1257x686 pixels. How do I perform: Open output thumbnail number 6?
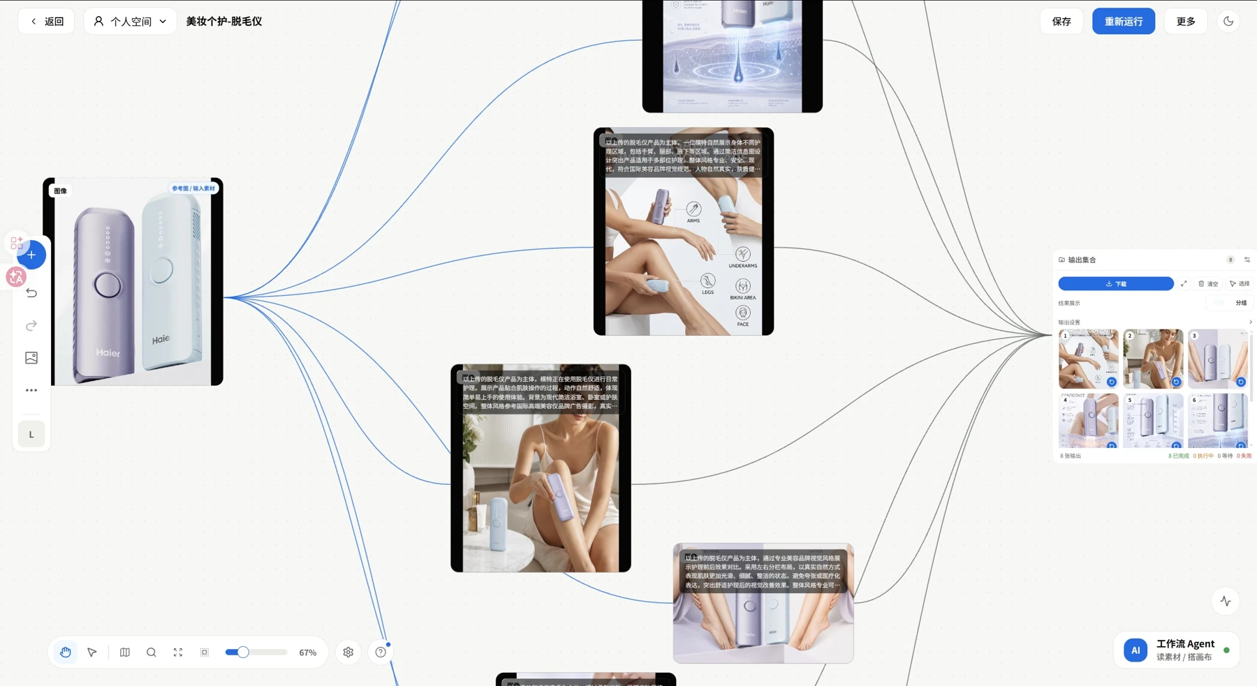pyautogui.click(x=1217, y=421)
